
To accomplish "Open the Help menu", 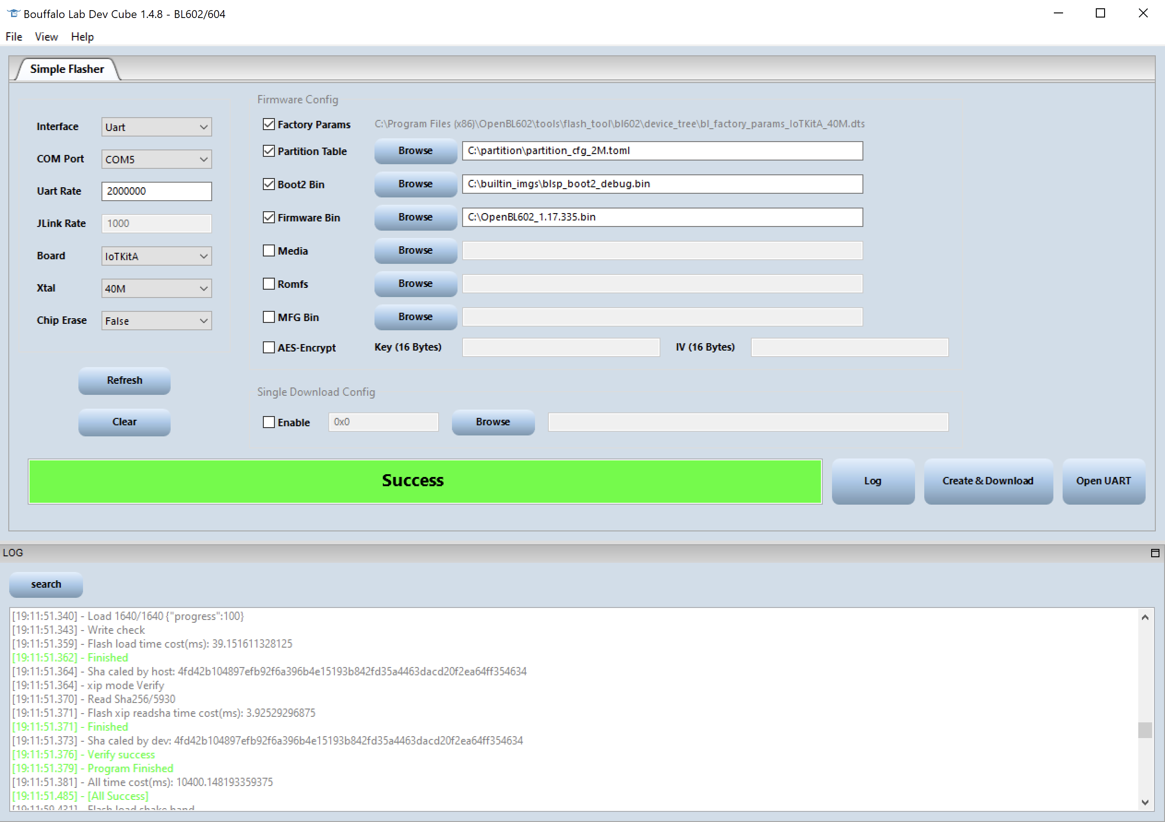I will [82, 36].
